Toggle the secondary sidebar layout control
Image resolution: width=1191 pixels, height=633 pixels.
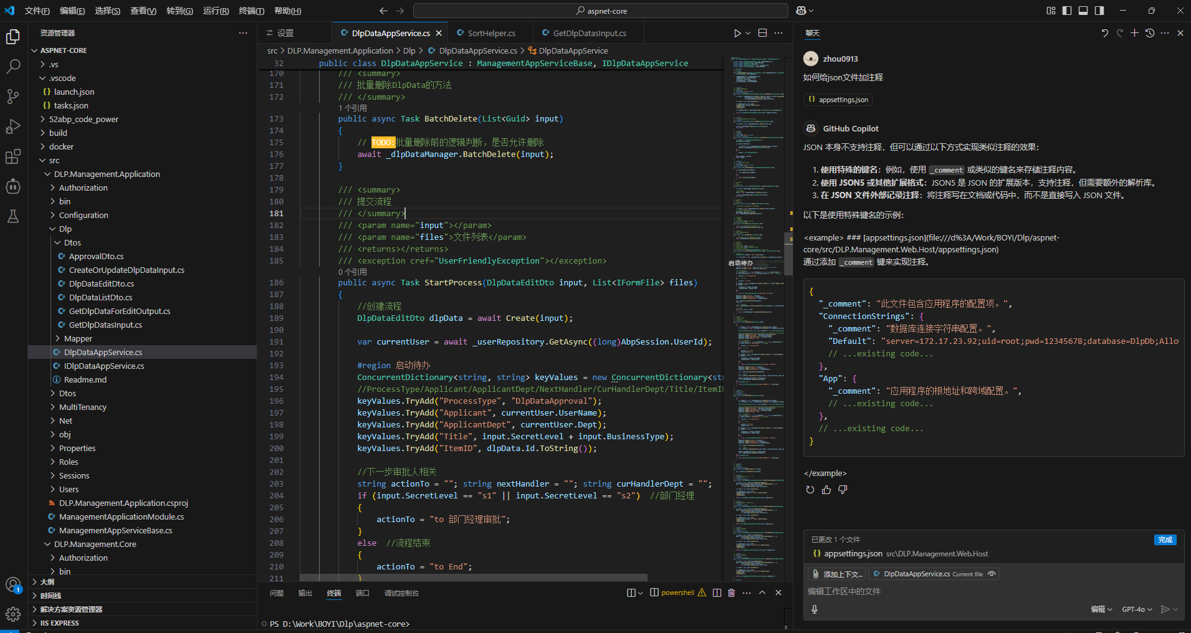(1099, 11)
